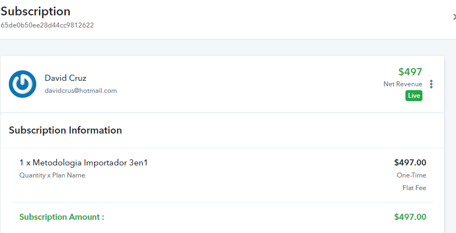Click the green Live status badge
Image resolution: width=456 pixels, height=233 pixels.
pyautogui.click(x=414, y=96)
